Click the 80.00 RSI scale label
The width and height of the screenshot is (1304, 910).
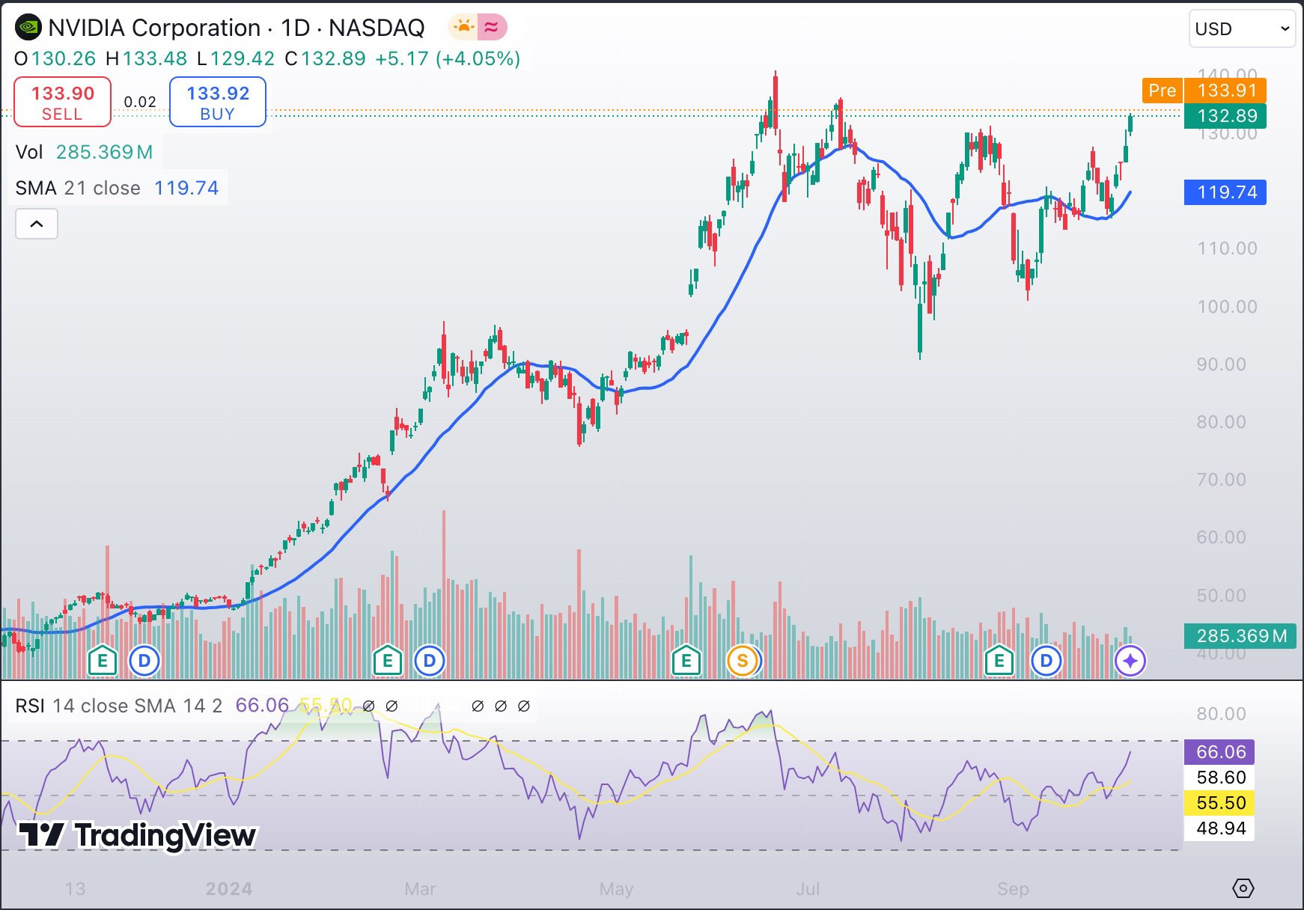pos(1222,714)
